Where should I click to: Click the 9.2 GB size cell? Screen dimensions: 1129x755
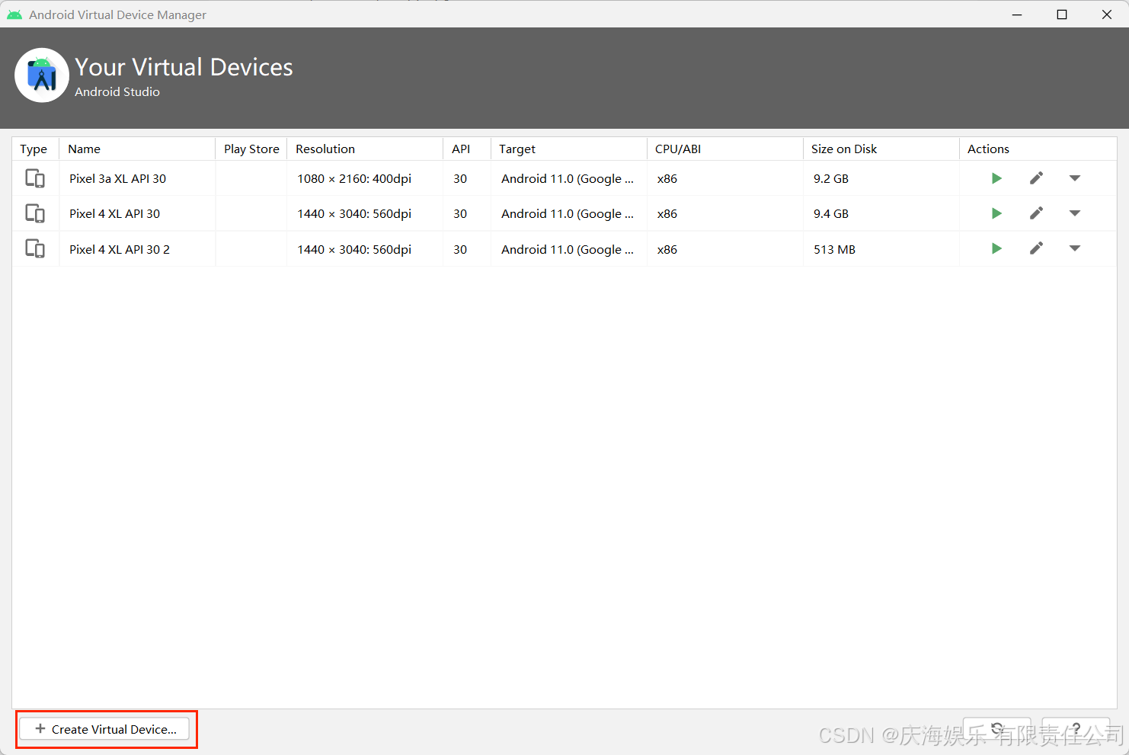point(881,178)
